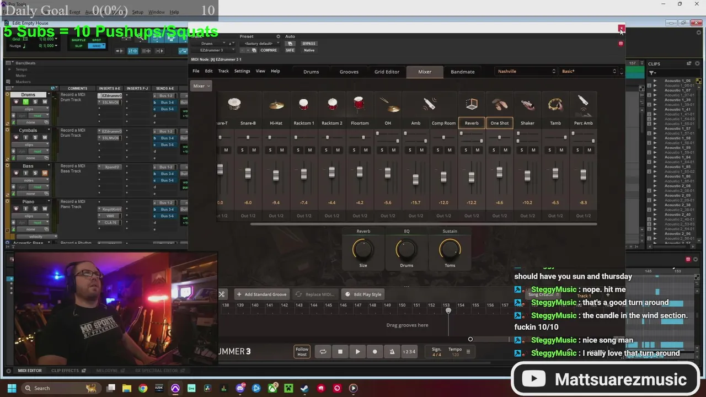Record-enable the Drums track
The height and width of the screenshot is (397, 706).
pyautogui.click(x=16, y=102)
